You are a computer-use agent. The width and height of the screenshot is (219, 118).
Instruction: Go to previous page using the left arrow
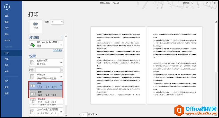[x=80, y=114]
